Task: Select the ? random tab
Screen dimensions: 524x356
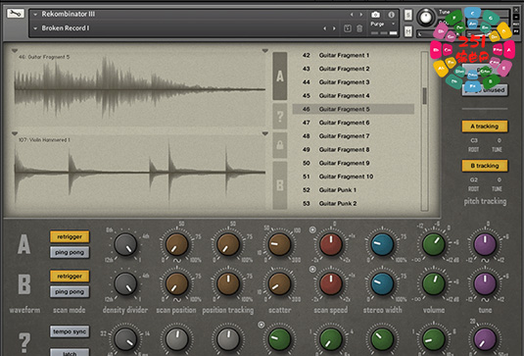Action: (280, 116)
